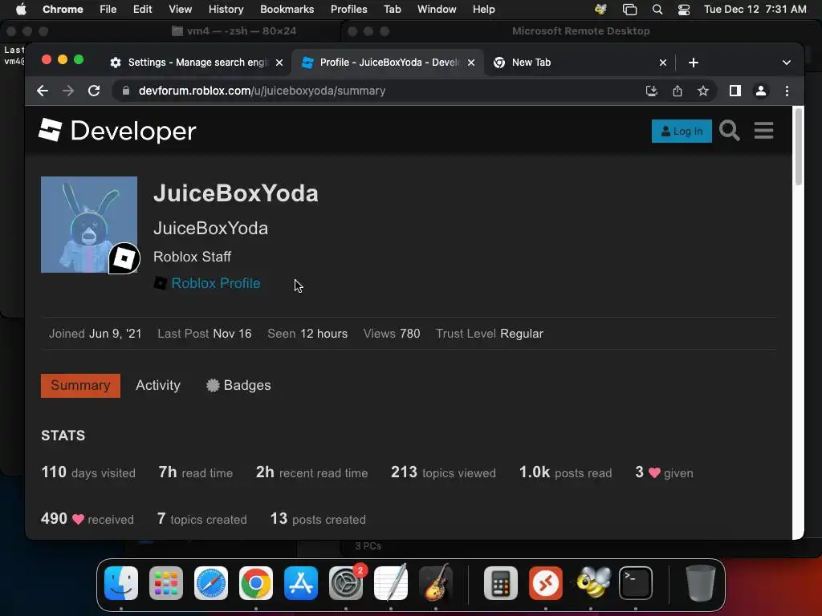Click the install app icon in address bar
This screenshot has height=616, width=822.
tap(652, 91)
